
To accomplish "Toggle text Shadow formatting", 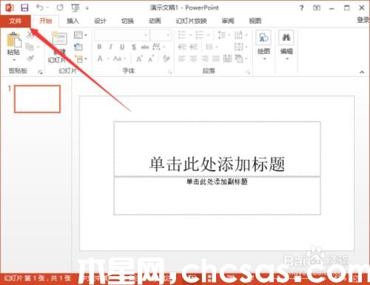I will (134, 47).
